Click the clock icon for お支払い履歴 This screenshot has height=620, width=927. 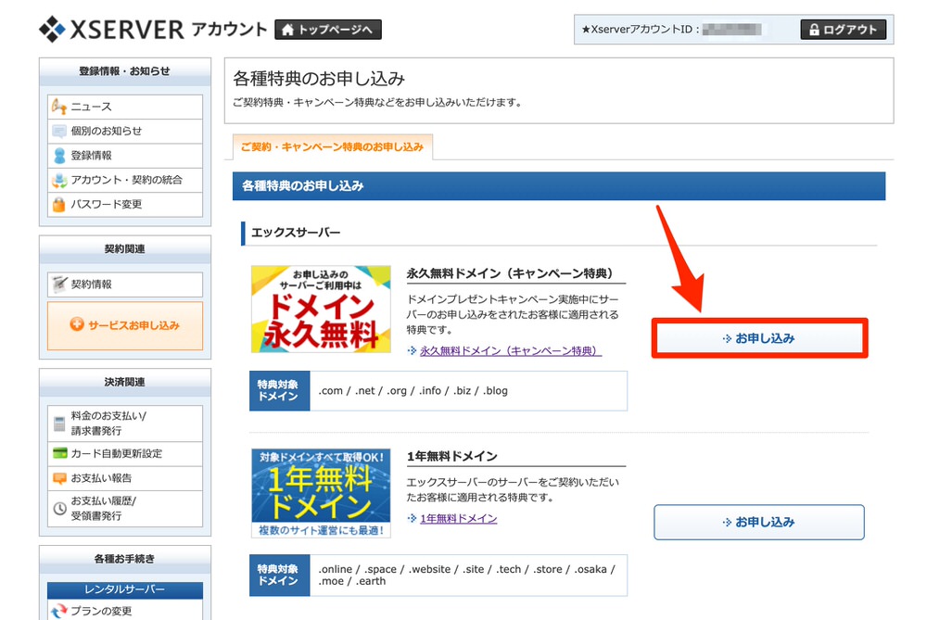click(x=59, y=508)
